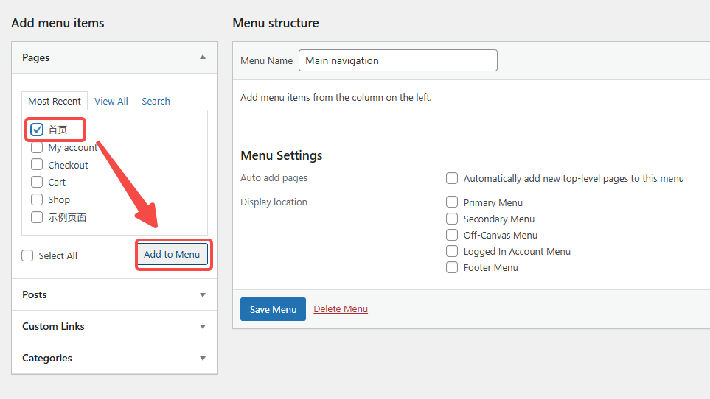This screenshot has height=399, width=710.
Task: Click inside the Menu Name field
Action: (397, 60)
